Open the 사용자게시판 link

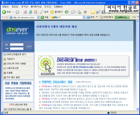click(x=13, y=68)
